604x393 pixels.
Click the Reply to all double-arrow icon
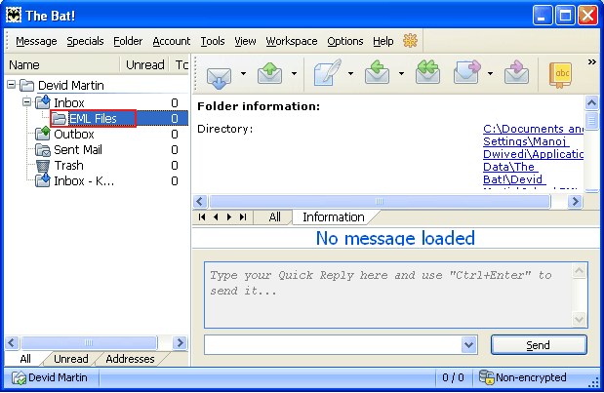pyautogui.click(x=427, y=72)
